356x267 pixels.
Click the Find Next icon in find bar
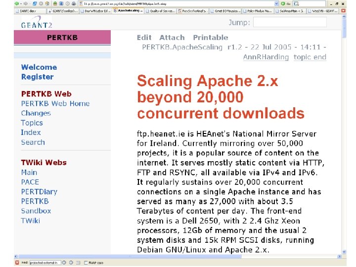click(x=64, y=263)
